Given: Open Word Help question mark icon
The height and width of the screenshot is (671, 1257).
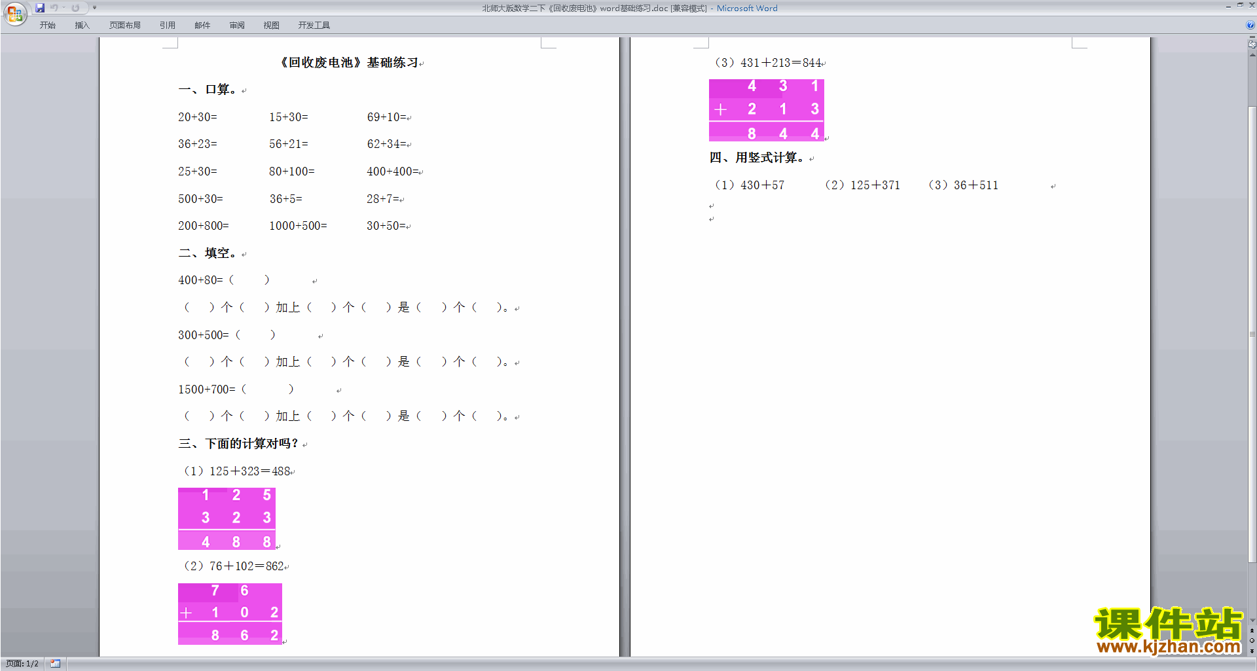Looking at the screenshot, I should click(x=1250, y=25).
